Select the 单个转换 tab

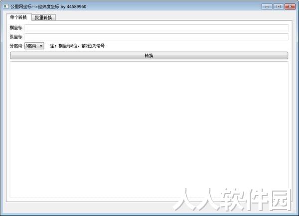(18, 17)
